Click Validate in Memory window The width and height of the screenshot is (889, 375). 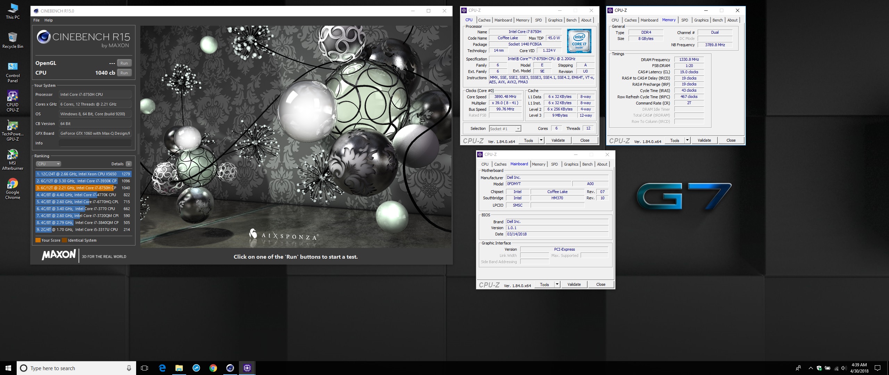tap(704, 140)
